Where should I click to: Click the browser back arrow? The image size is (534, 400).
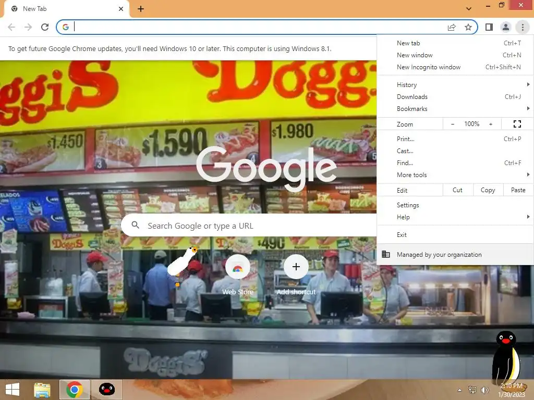[11, 27]
